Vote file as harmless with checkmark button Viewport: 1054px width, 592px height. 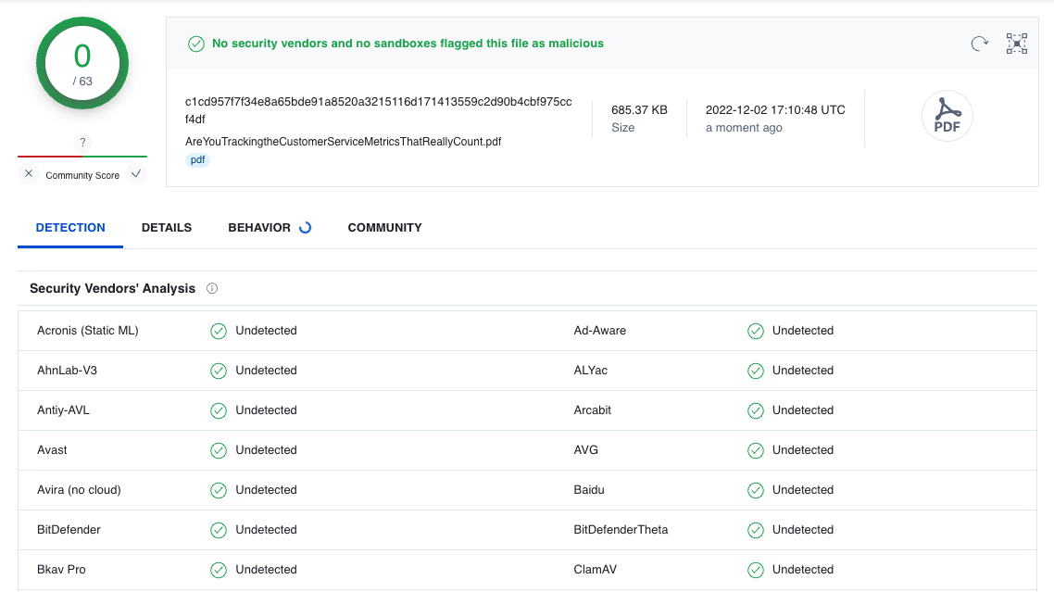[136, 174]
